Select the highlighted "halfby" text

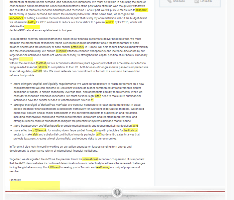[32, 22]
